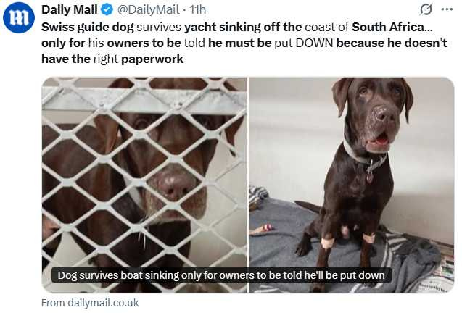Open the @DailyMail handle link
The width and height of the screenshot is (462, 326).
coord(148,9)
